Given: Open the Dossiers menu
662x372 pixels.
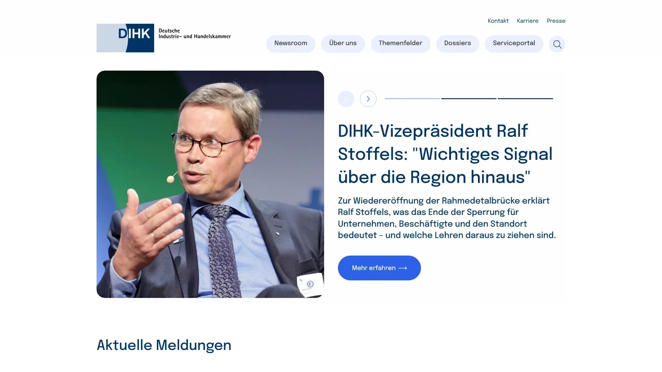Looking at the screenshot, I should pyautogui.click(x=457, y=43).
